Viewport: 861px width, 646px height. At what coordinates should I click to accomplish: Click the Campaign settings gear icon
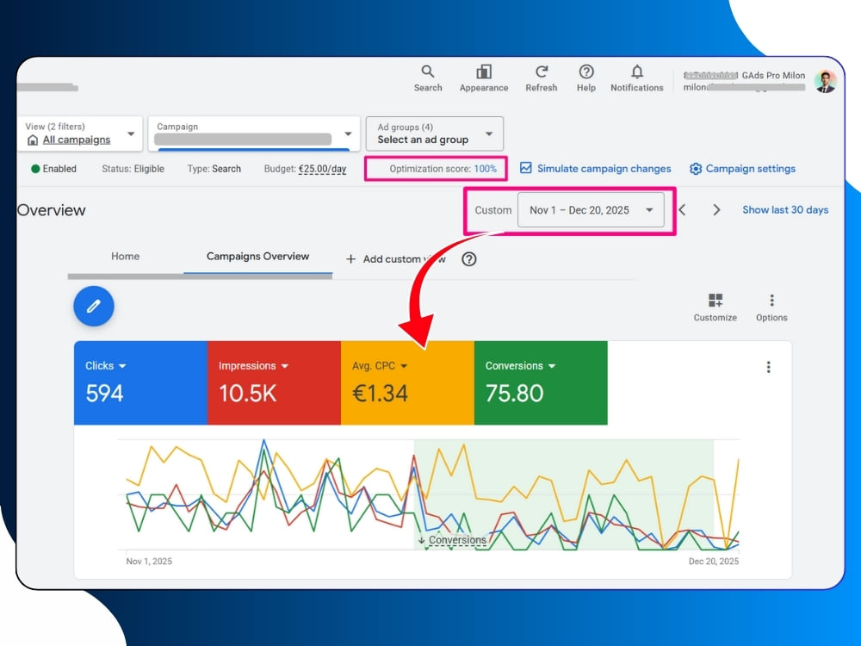pos(695,169)
